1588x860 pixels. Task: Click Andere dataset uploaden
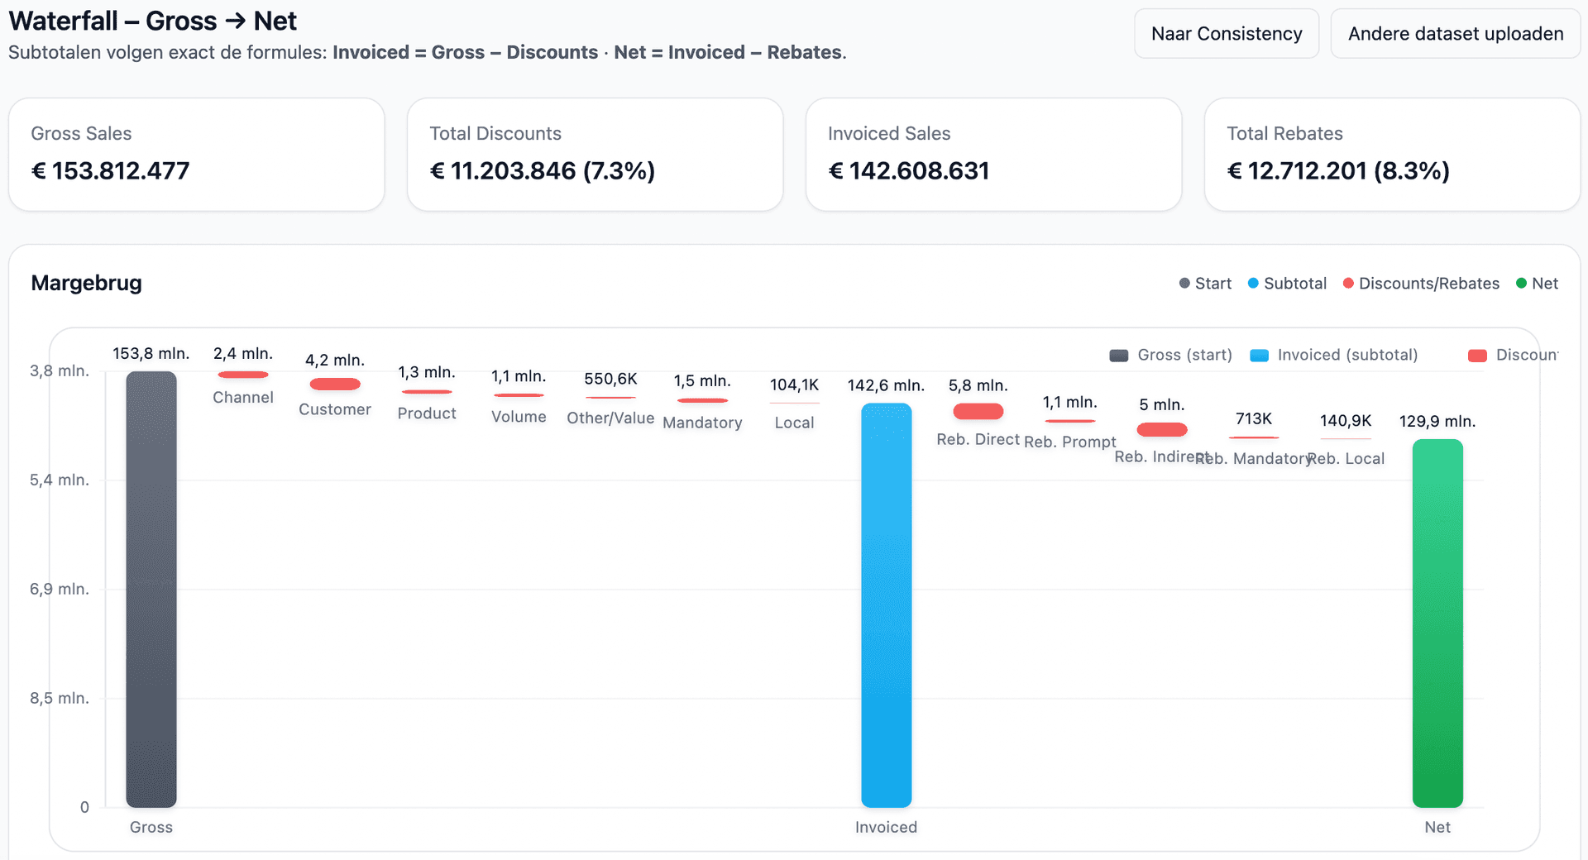[x=1455, y=33]
